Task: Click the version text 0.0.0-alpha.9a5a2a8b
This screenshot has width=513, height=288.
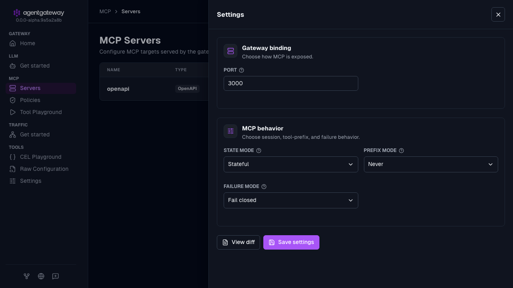Action: click(39, 20)
